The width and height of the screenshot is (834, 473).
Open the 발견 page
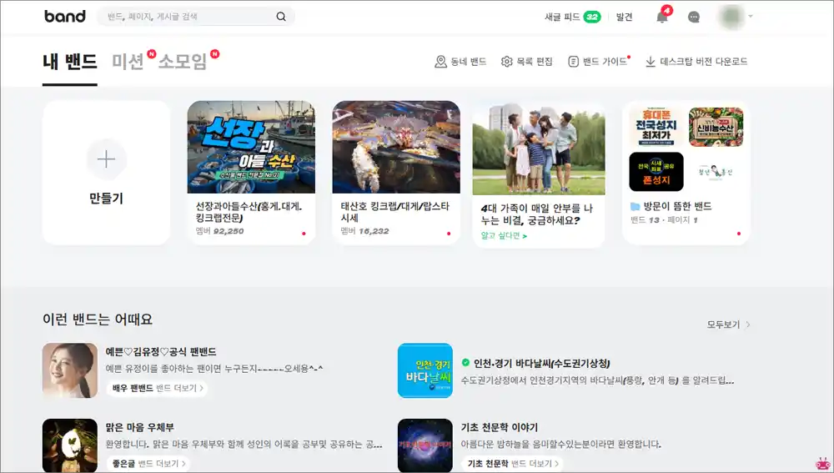(x=624, y=17)
